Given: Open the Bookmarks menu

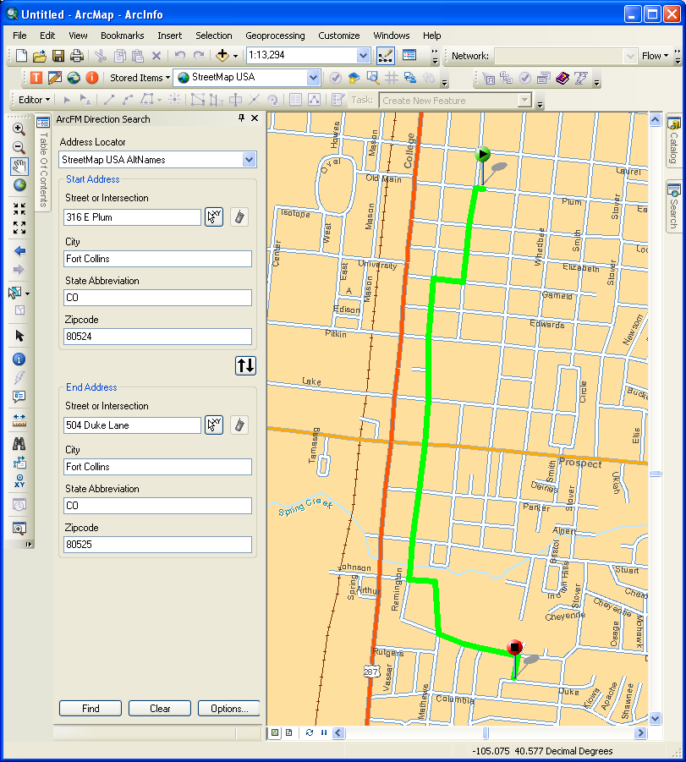Looking at the screenshot, I should pos(122,36).
